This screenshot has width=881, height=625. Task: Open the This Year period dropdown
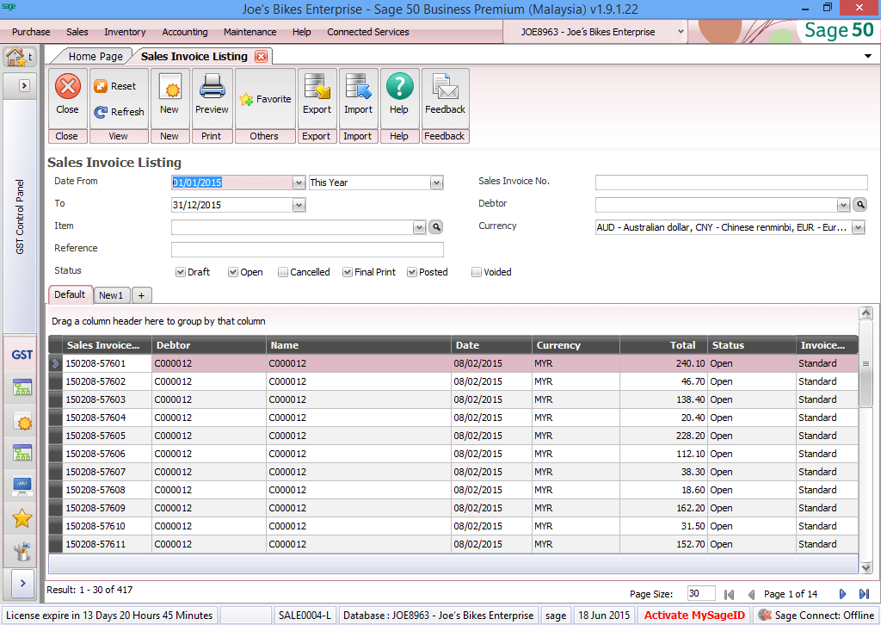436,182
